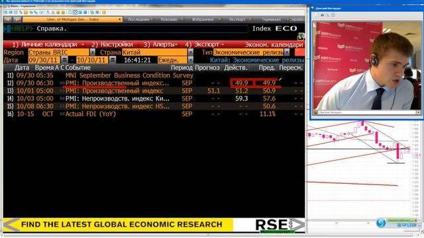The image size is (424, 238).
Task: Click the small icon left of row 14 PMI
Action: click(x=62, y=99)
